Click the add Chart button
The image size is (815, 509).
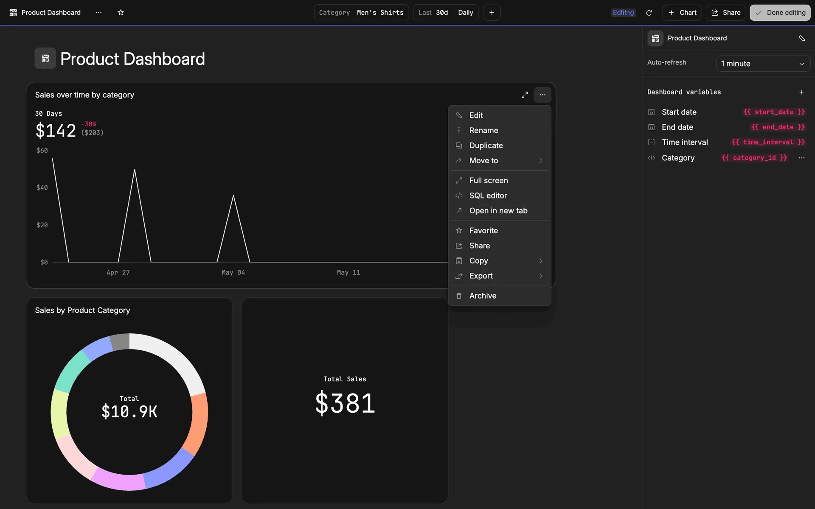682,13
